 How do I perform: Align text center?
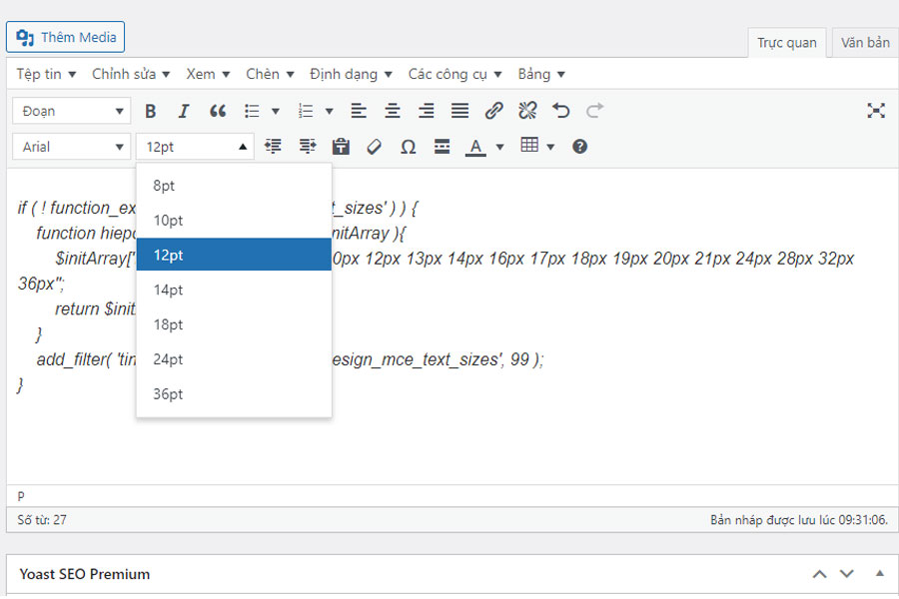tap(393, 111)
